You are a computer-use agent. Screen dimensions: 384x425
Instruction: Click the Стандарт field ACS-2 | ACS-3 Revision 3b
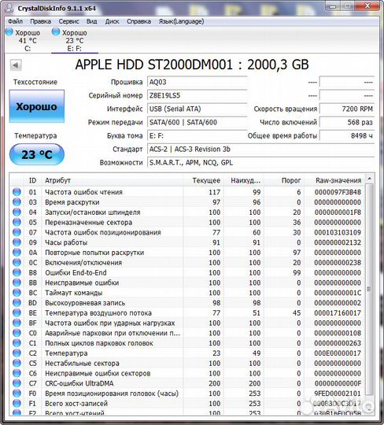(260, 149)
